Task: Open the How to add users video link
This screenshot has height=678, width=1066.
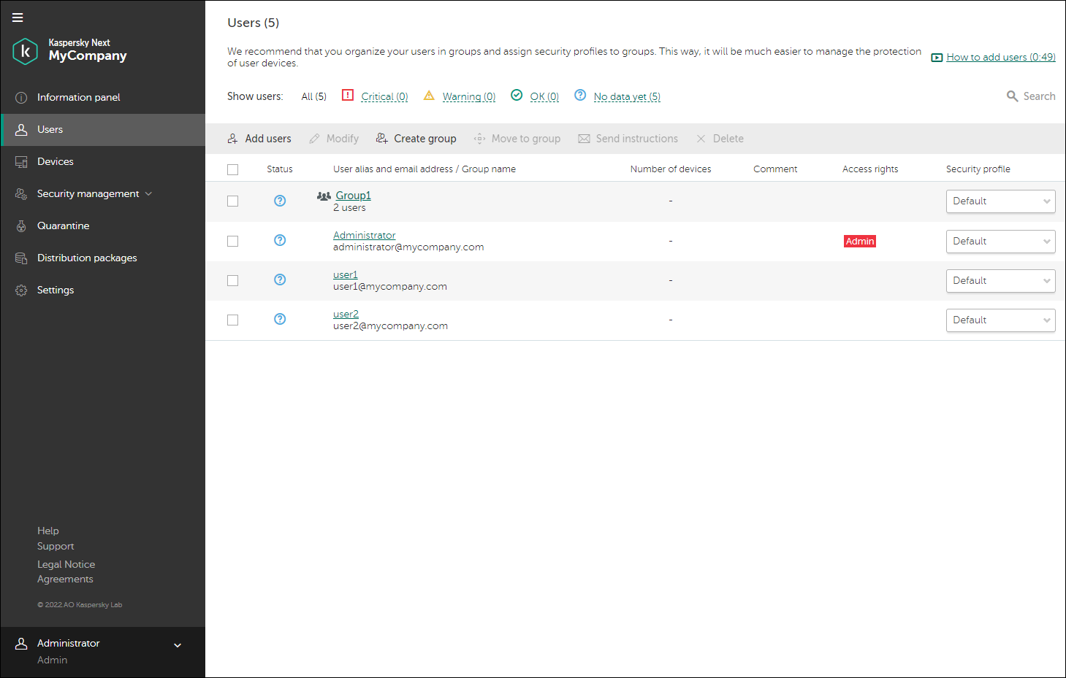Action: 1000,56
